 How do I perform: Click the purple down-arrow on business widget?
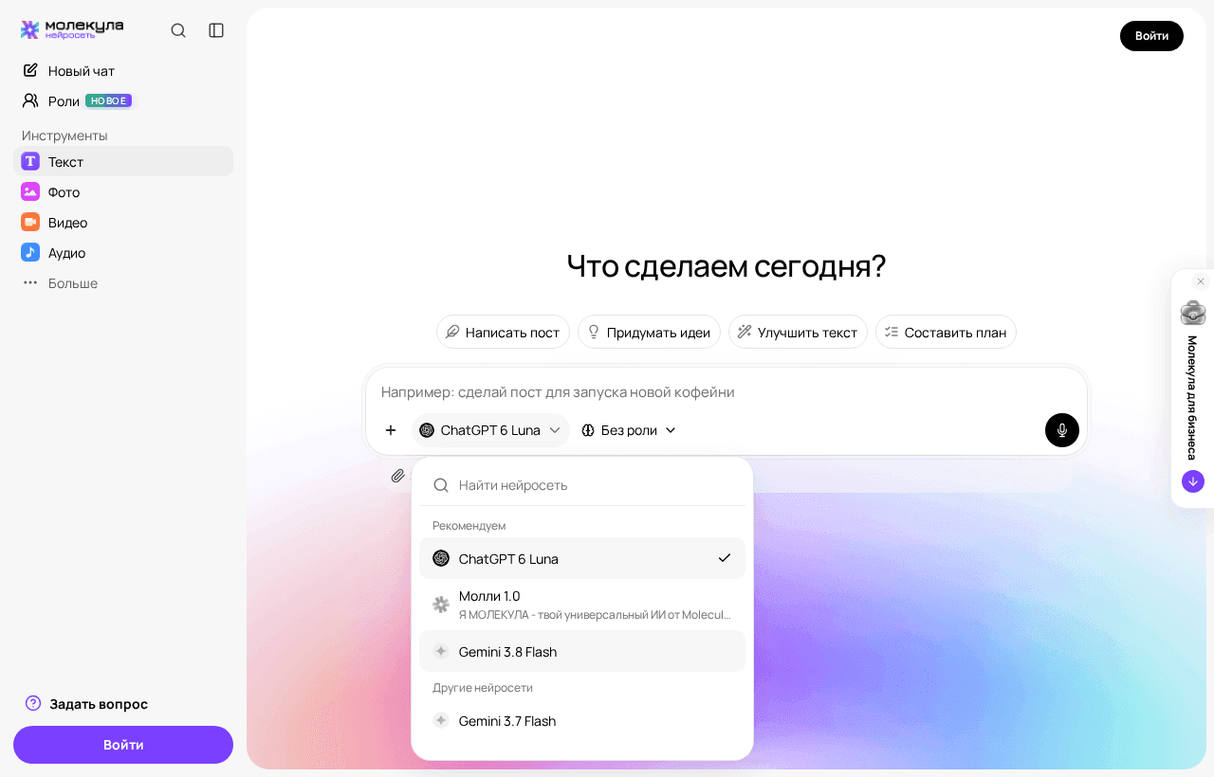(1193, 481)
